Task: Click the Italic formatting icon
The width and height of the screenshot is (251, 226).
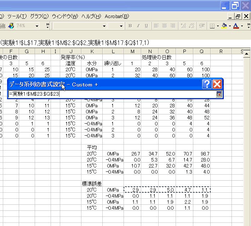Action: [x=138, y=26]
